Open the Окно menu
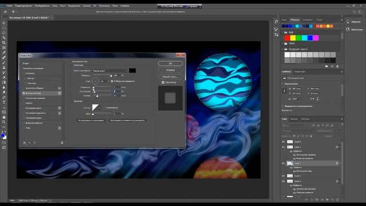This screenshot has width=366, height=206. coord(115,6)
